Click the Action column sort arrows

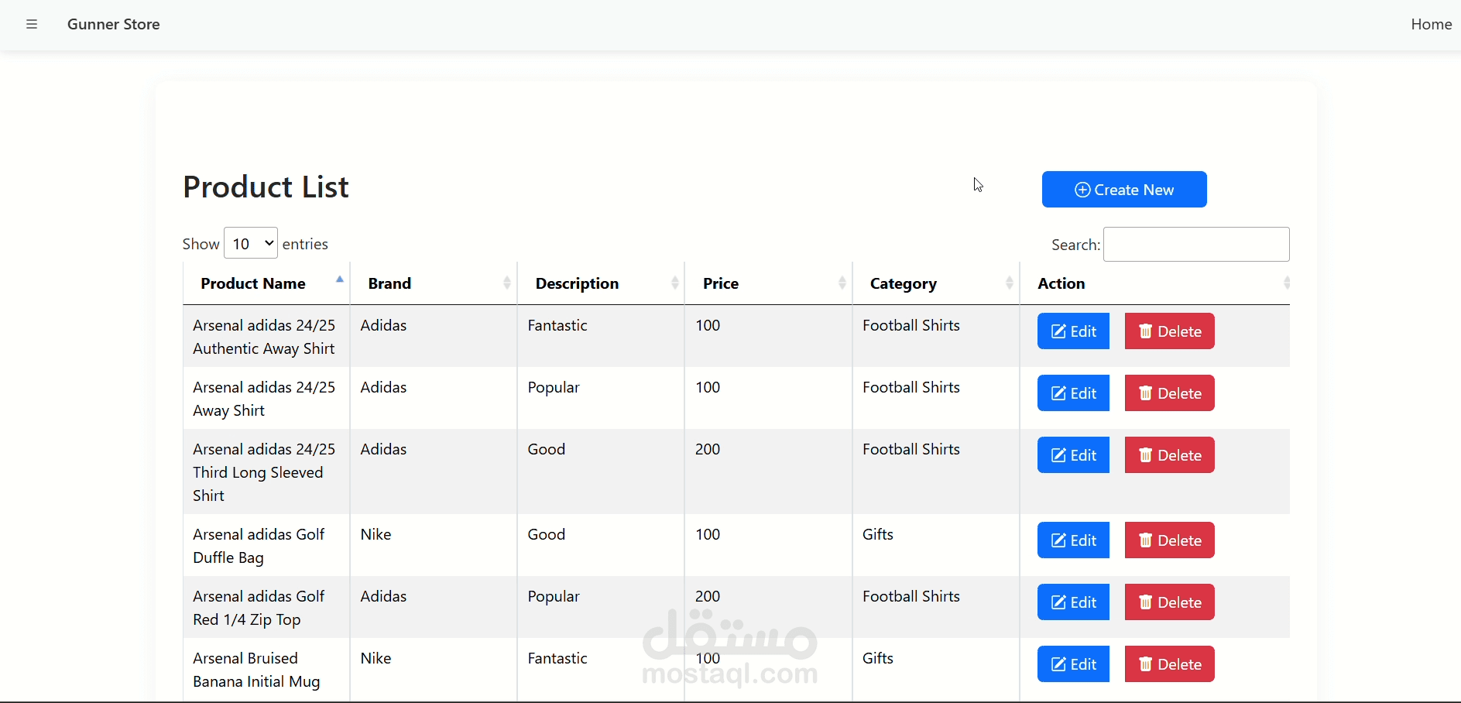(1287, 283)
